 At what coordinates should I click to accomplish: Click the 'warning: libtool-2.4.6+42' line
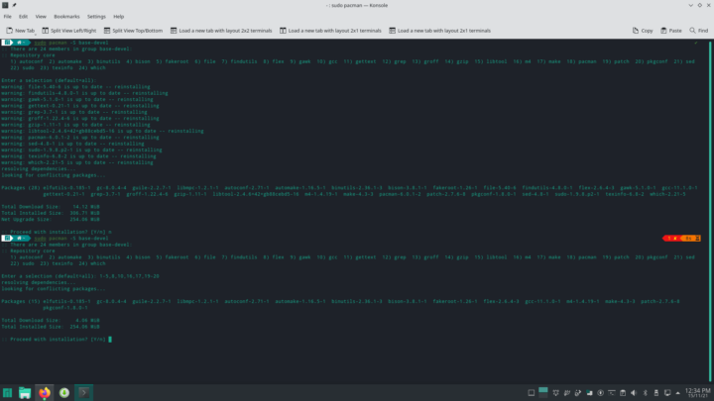click(x=102, y=131)
